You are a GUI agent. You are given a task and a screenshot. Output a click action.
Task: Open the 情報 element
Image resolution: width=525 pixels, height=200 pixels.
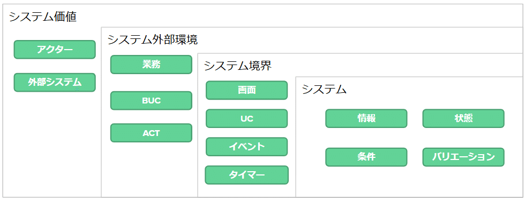[x=366, y=118]
